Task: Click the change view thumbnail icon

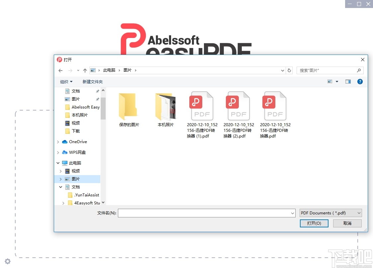Action: click(330, 81)
